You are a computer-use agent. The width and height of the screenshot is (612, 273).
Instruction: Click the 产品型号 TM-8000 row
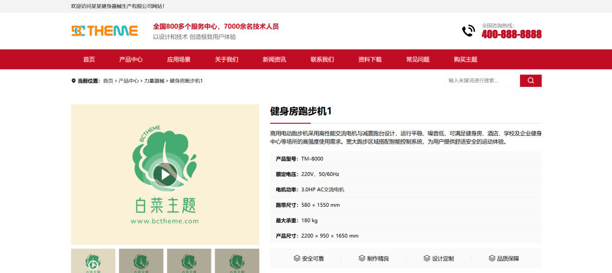click(x=406, y=159)
